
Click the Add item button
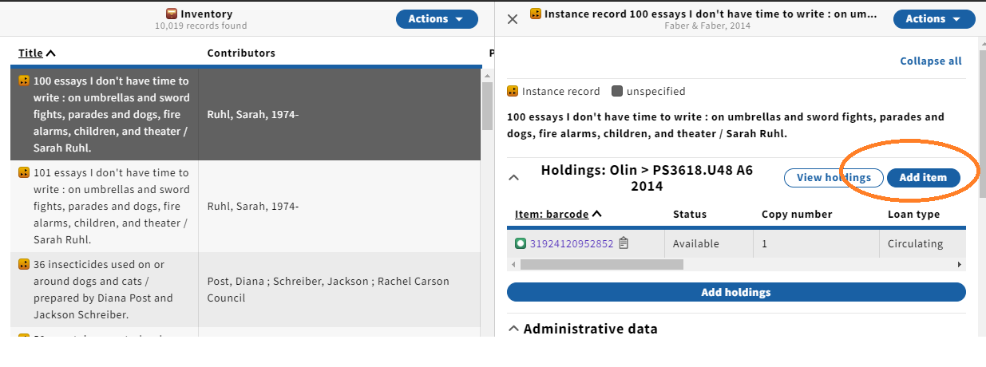coord(923,178)
